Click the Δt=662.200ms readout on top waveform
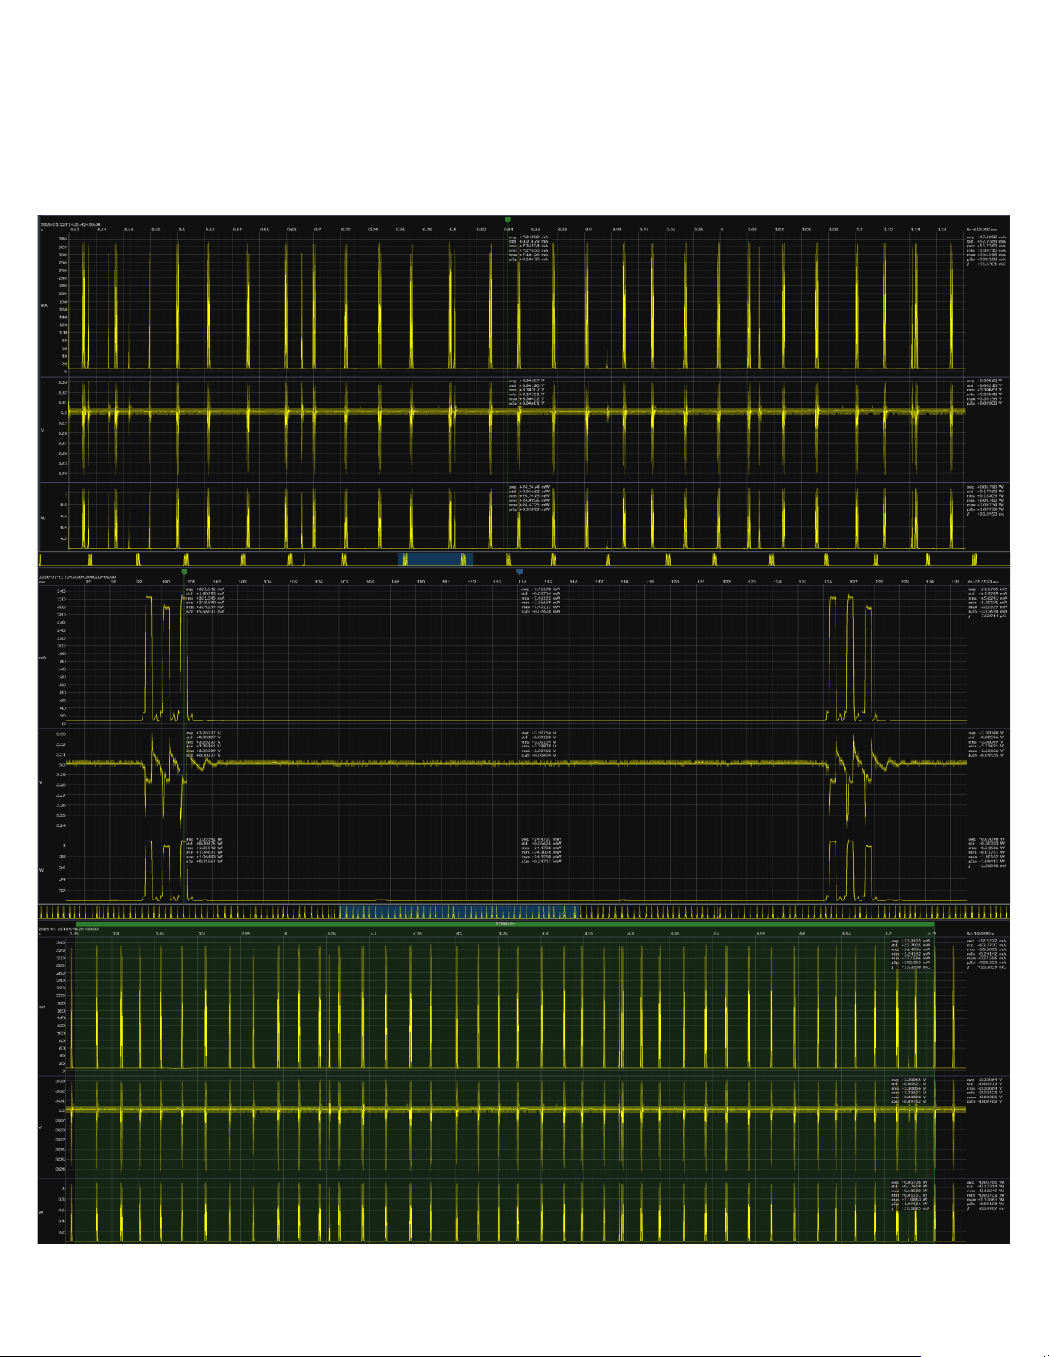 click(982, 230)
